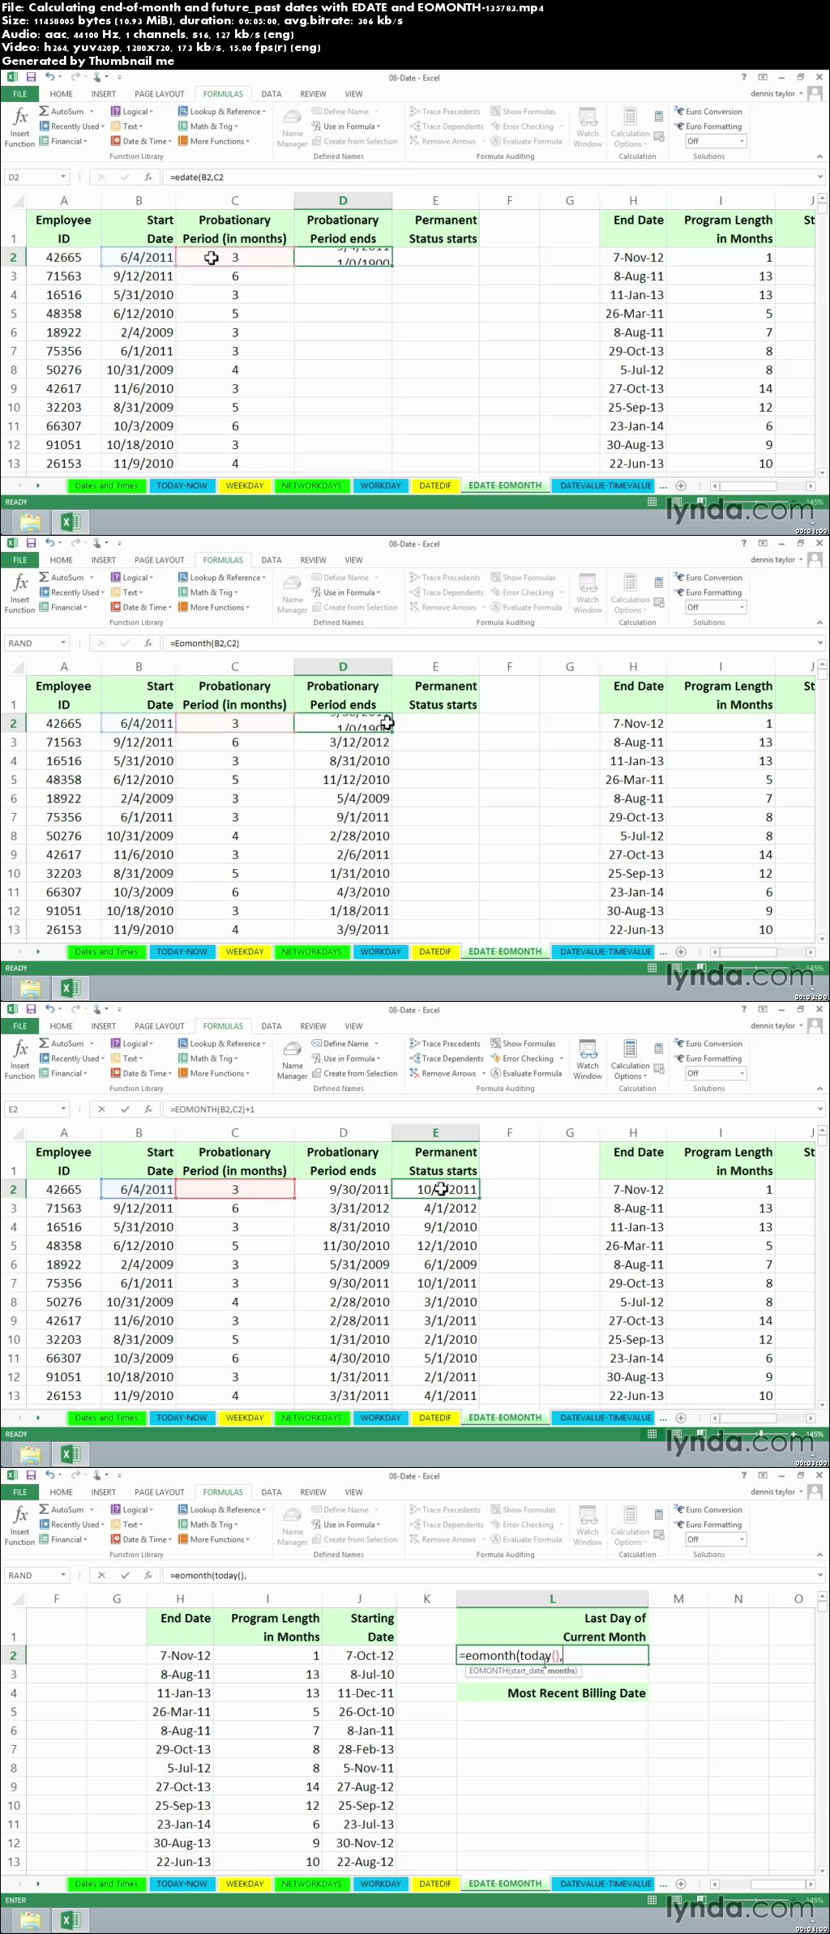Select DATEDIF sheet tab in the =eomonth(today(), window
This screenshot has width=830, height=1934.
[435, 1884]
